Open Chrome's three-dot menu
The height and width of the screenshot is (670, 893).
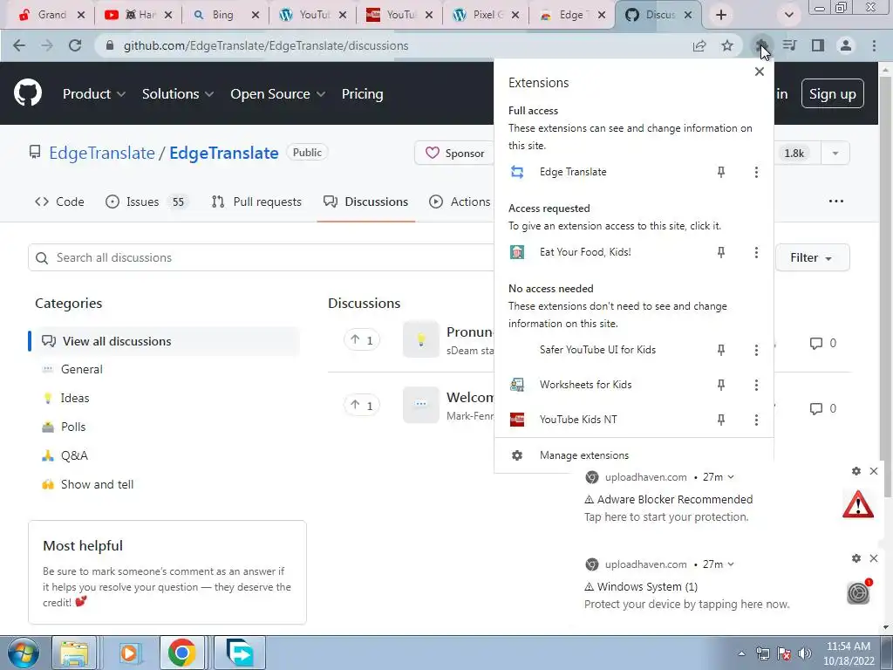click(x=874, y=45)
